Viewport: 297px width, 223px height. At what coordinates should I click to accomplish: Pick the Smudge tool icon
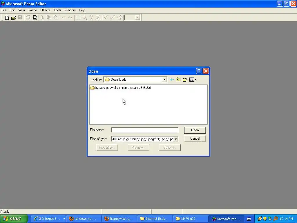pyautogui.click(x=91, y=18)
